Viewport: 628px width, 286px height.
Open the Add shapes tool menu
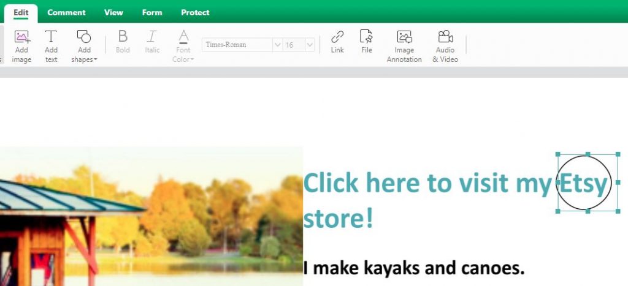(84, 46)
